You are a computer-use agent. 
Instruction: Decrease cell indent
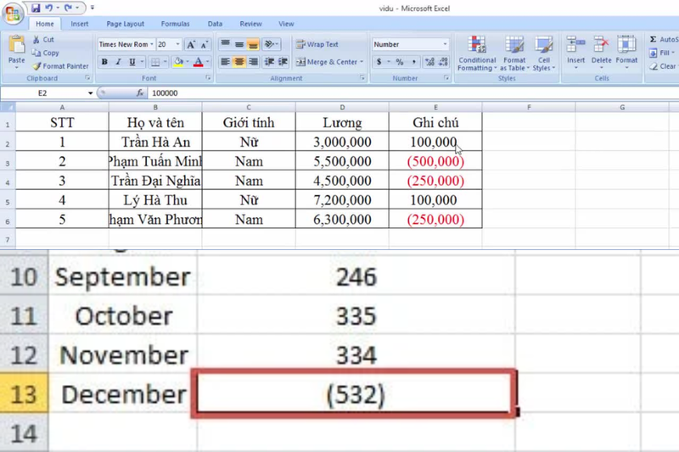pos(269,62)
